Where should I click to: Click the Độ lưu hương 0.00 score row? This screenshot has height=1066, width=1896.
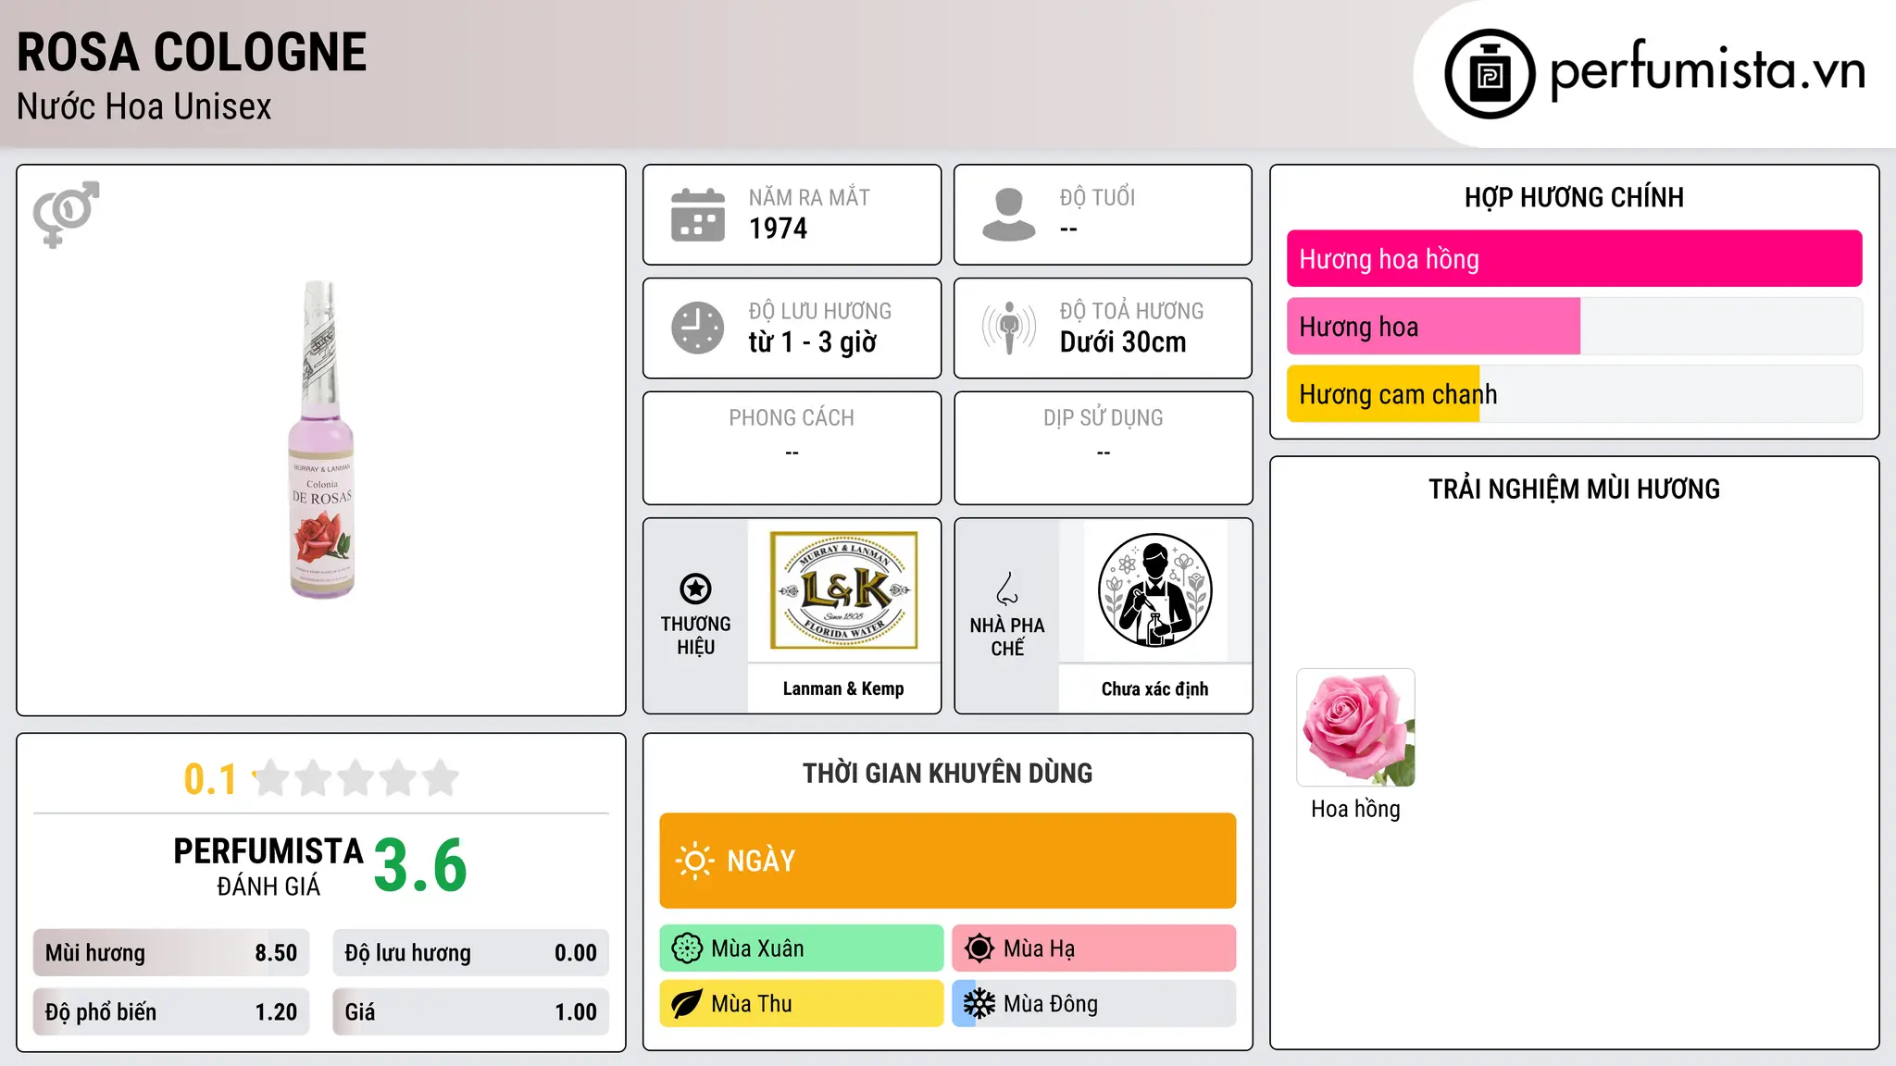470,953
